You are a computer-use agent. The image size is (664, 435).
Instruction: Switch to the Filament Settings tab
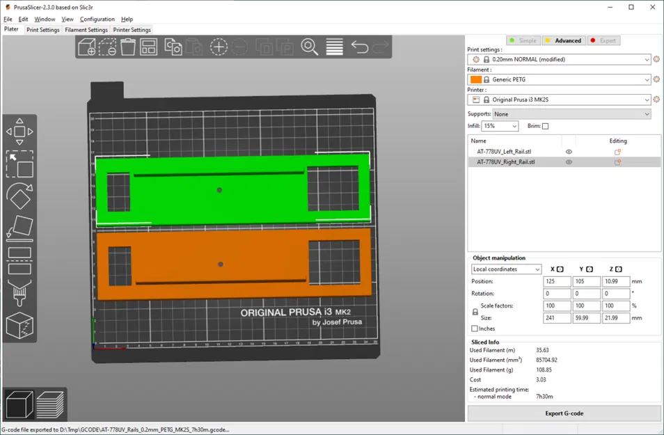tap(86, 30)
